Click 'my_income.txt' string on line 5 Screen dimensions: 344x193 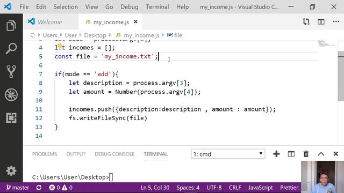pos(127,56)
